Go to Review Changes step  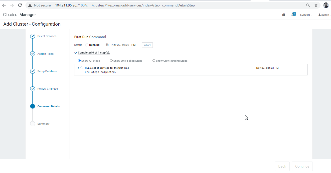[48, 89]
